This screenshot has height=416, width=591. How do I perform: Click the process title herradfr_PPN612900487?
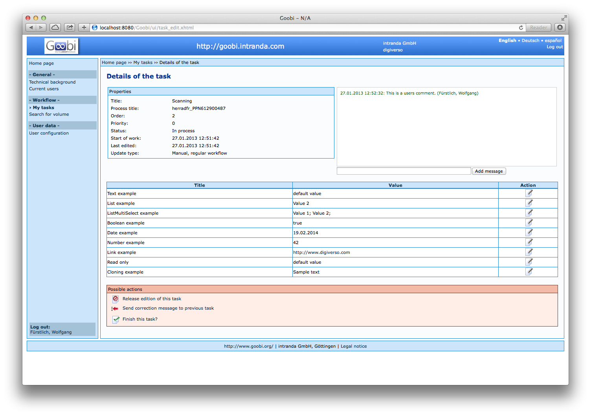pos(199,108)
